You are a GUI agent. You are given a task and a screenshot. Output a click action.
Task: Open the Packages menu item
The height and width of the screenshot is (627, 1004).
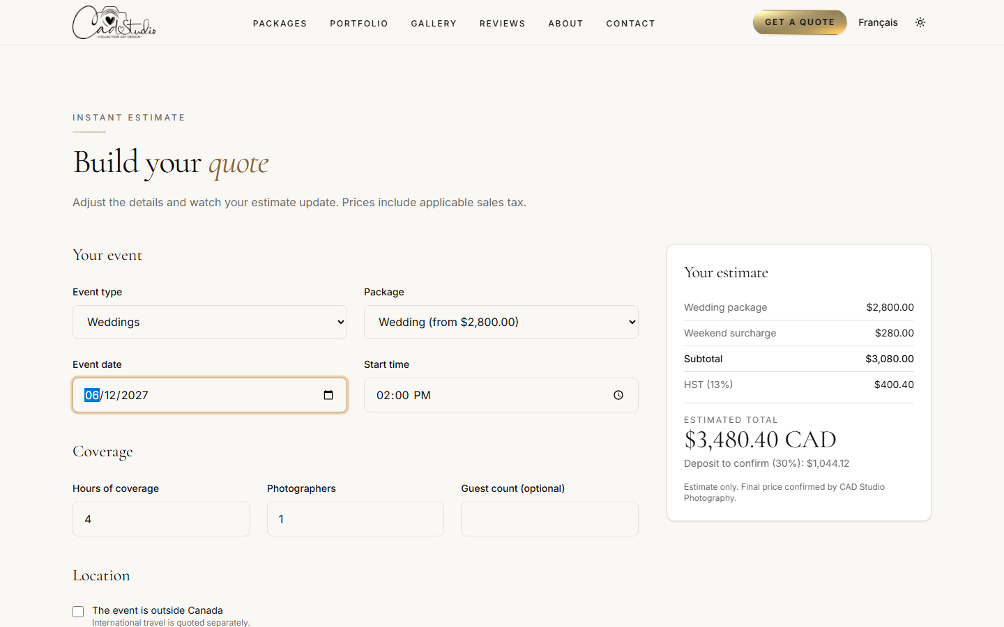click(x=280, y=24)
